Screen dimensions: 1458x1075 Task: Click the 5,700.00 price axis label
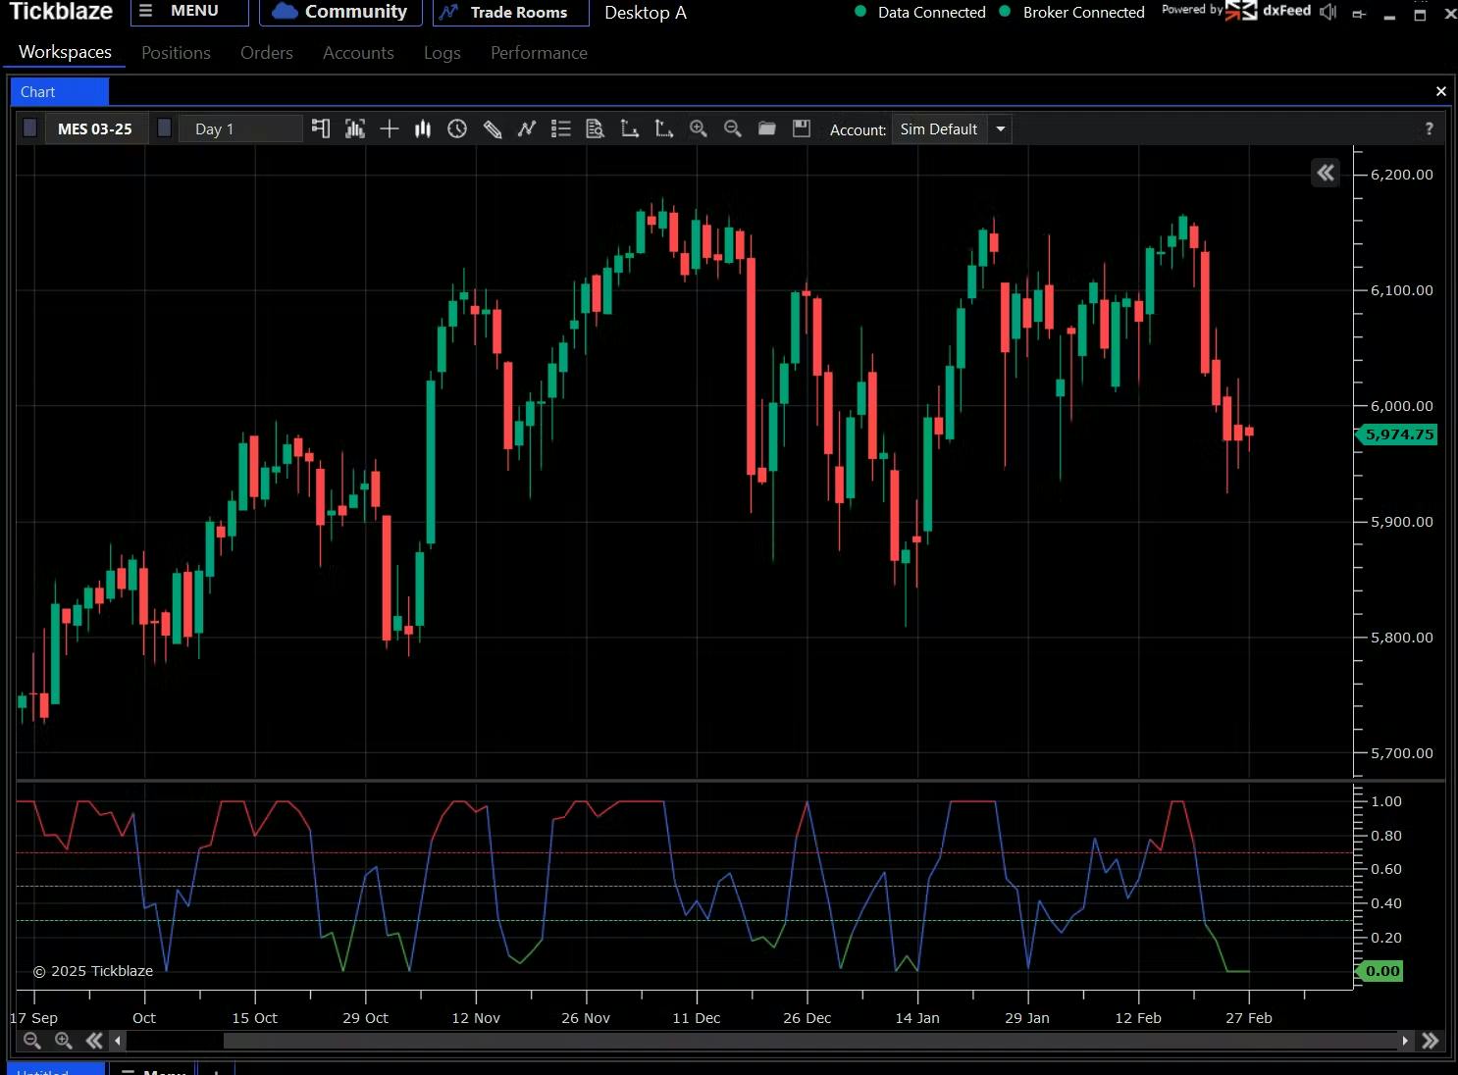coord(1401,753)
